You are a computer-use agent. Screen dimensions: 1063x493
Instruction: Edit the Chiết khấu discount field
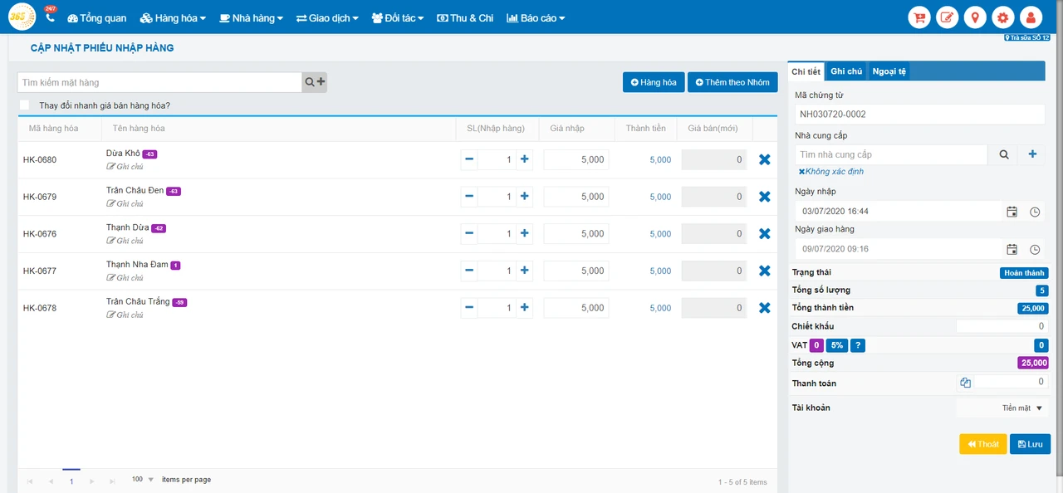1002,326
